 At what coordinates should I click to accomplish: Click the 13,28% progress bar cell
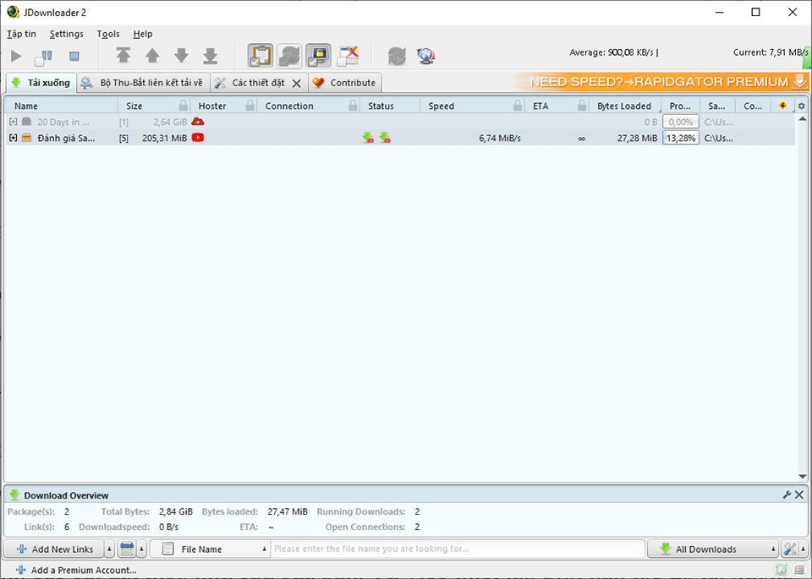click(x=681, y=137)
